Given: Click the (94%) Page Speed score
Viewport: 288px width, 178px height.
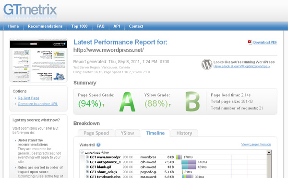Looking at the screenshot, I should point(90,104).
